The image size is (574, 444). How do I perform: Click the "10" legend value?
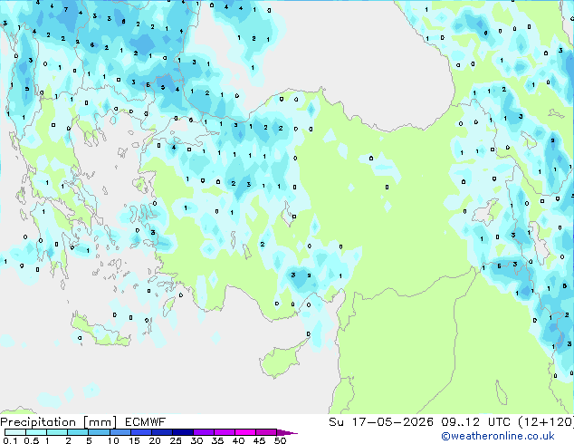[113, 440]
